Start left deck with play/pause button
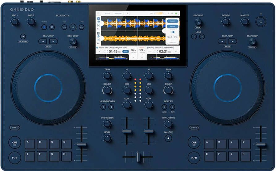 click(15, 158)
